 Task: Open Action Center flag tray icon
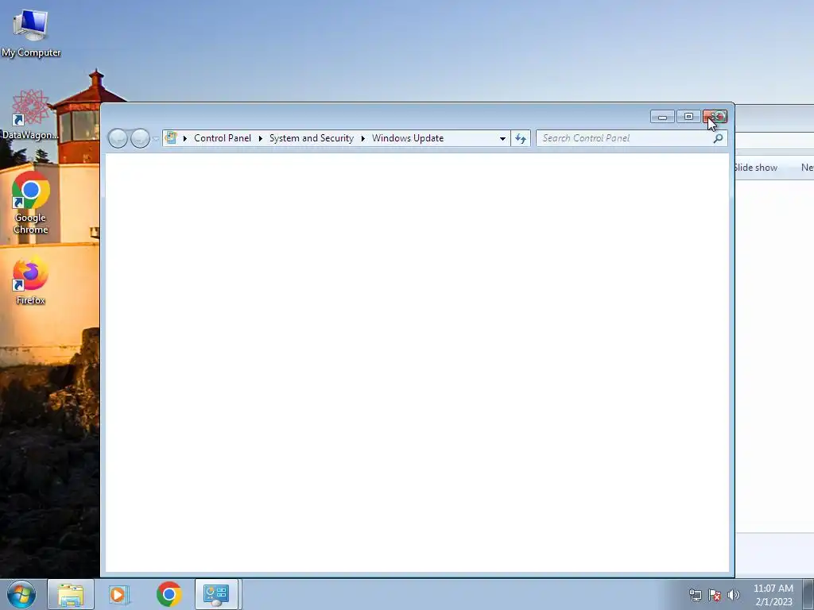(x=715, y=595)
